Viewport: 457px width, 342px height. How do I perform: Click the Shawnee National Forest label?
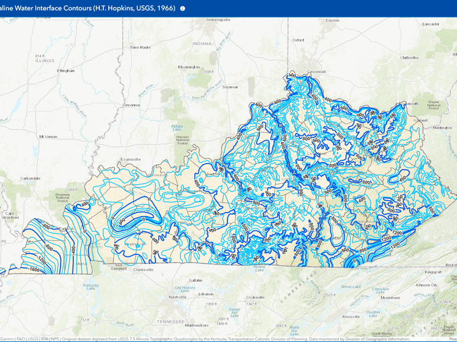(62, 197)
